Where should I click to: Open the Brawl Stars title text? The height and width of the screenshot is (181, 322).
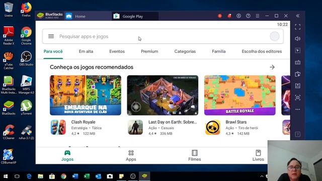pos(236,122)
